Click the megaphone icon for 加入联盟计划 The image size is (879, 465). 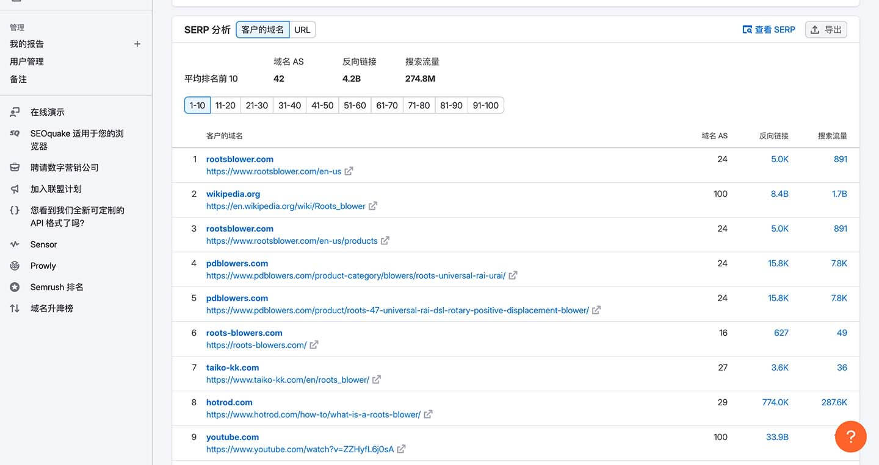[15, 189]
